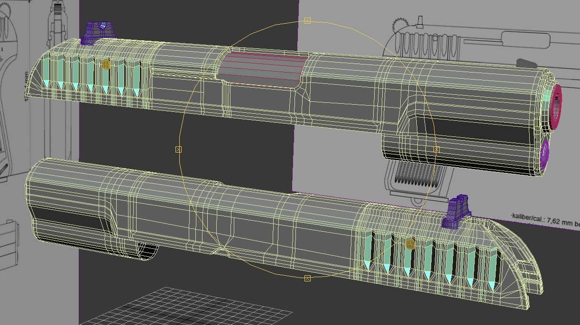Select the orange pivot dot on lower slide
The height and width of the screenshot is (325, 580).
click(410, 244)
